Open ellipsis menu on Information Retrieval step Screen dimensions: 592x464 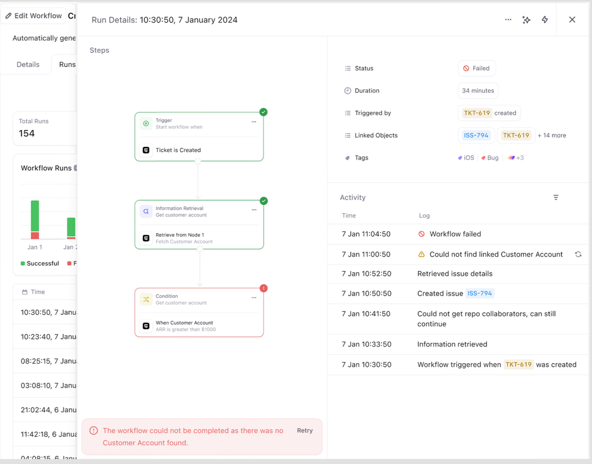coord(254,210)
